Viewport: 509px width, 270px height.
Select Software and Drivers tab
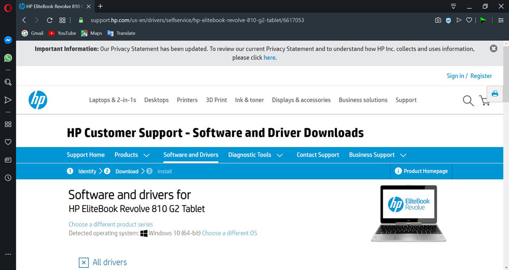click(191, 155)
